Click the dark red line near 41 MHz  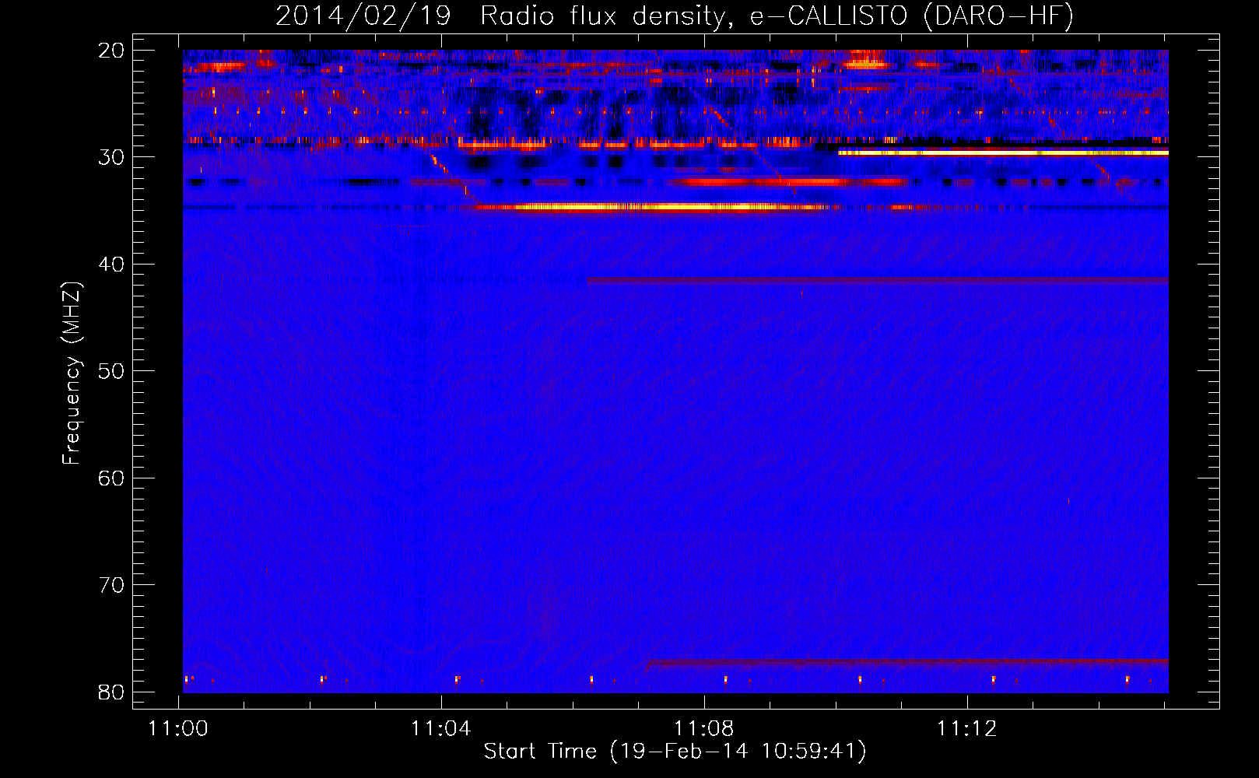click(878, 280)
